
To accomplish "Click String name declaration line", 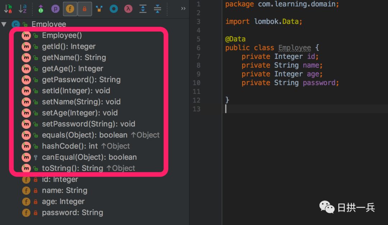I will [282, 65].
